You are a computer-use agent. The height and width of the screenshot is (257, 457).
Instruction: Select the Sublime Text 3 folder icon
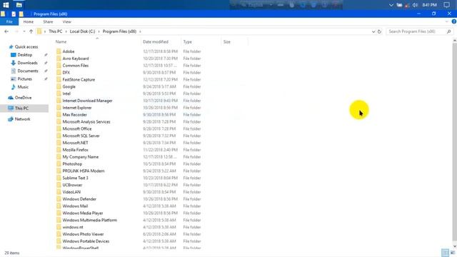pyautogui.click(x=59, y=178)
